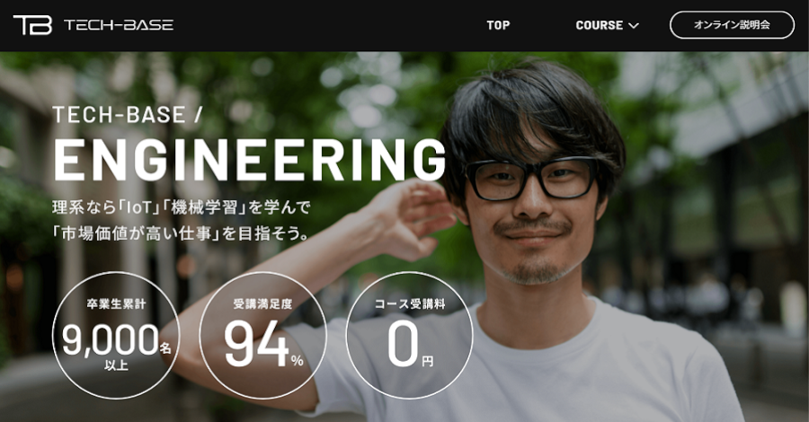This screenshot has height=422, width=809.
Task: Click the 9,000 number in first circle
Action: point(110,339)
